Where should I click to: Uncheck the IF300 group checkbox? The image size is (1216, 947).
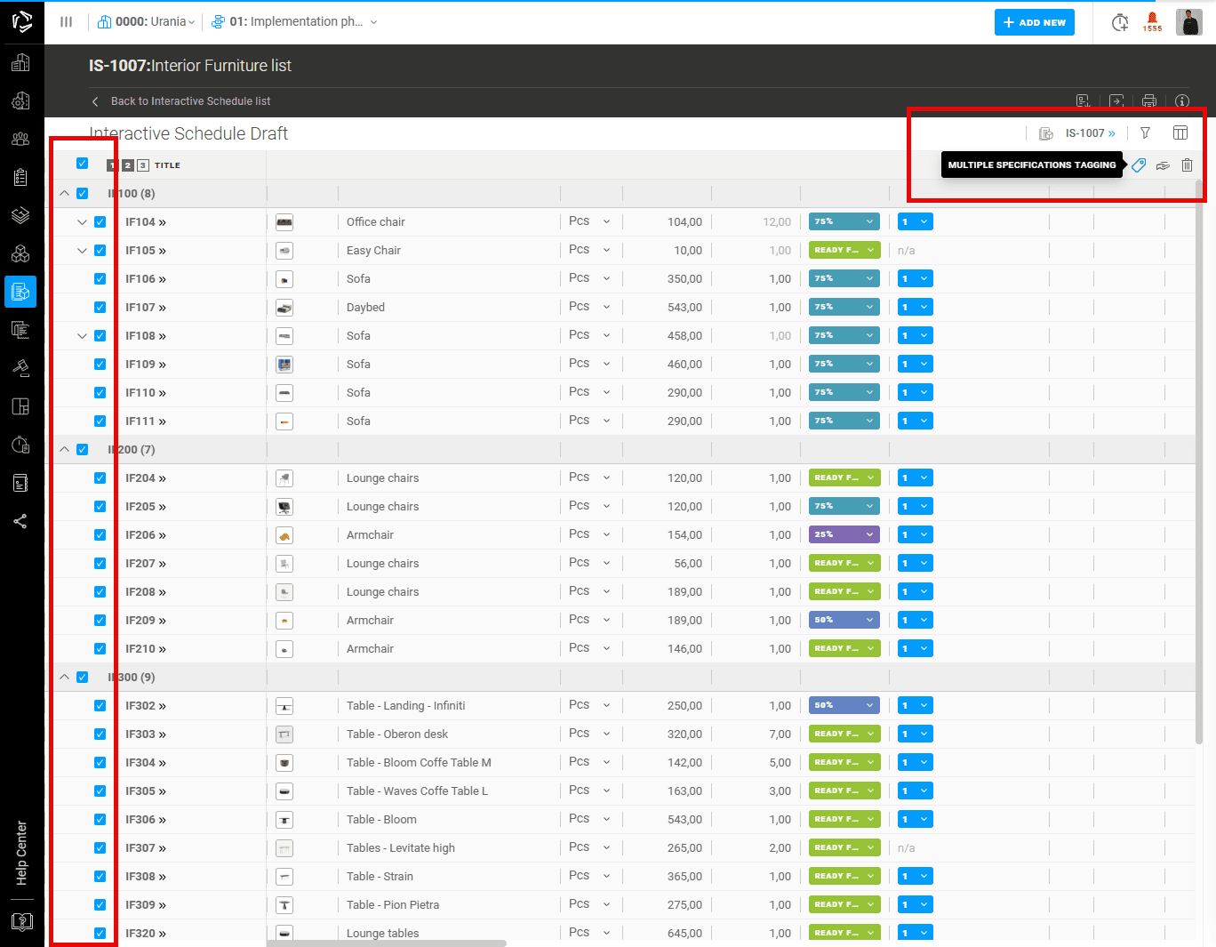tap(82, 678)
